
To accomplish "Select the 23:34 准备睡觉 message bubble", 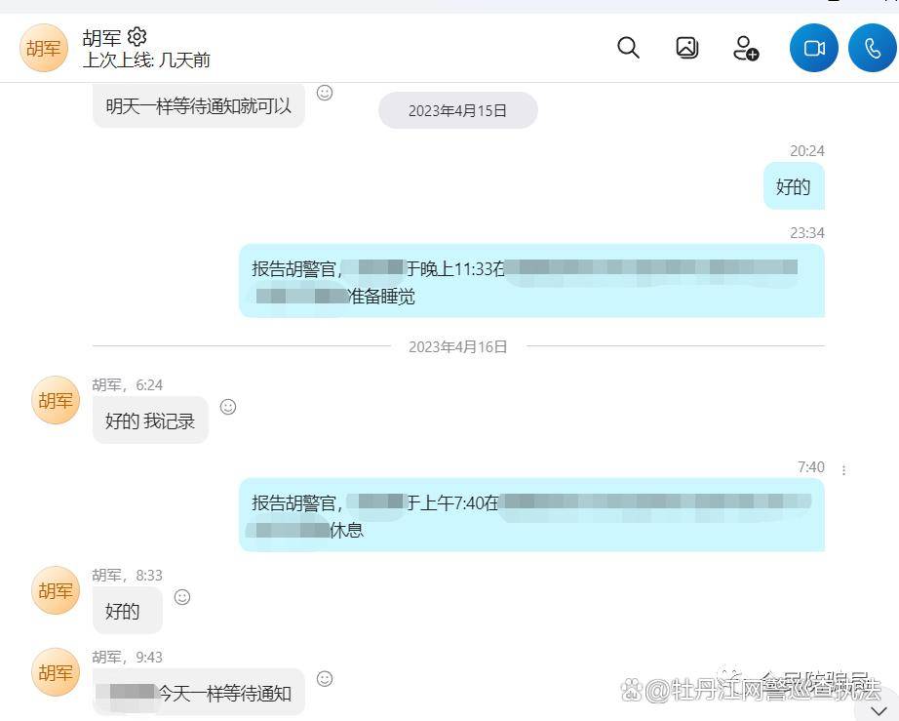I will [x=531, y=281].
